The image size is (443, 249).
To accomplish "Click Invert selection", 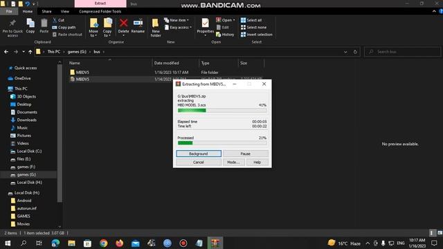I will tap(257, 35).
